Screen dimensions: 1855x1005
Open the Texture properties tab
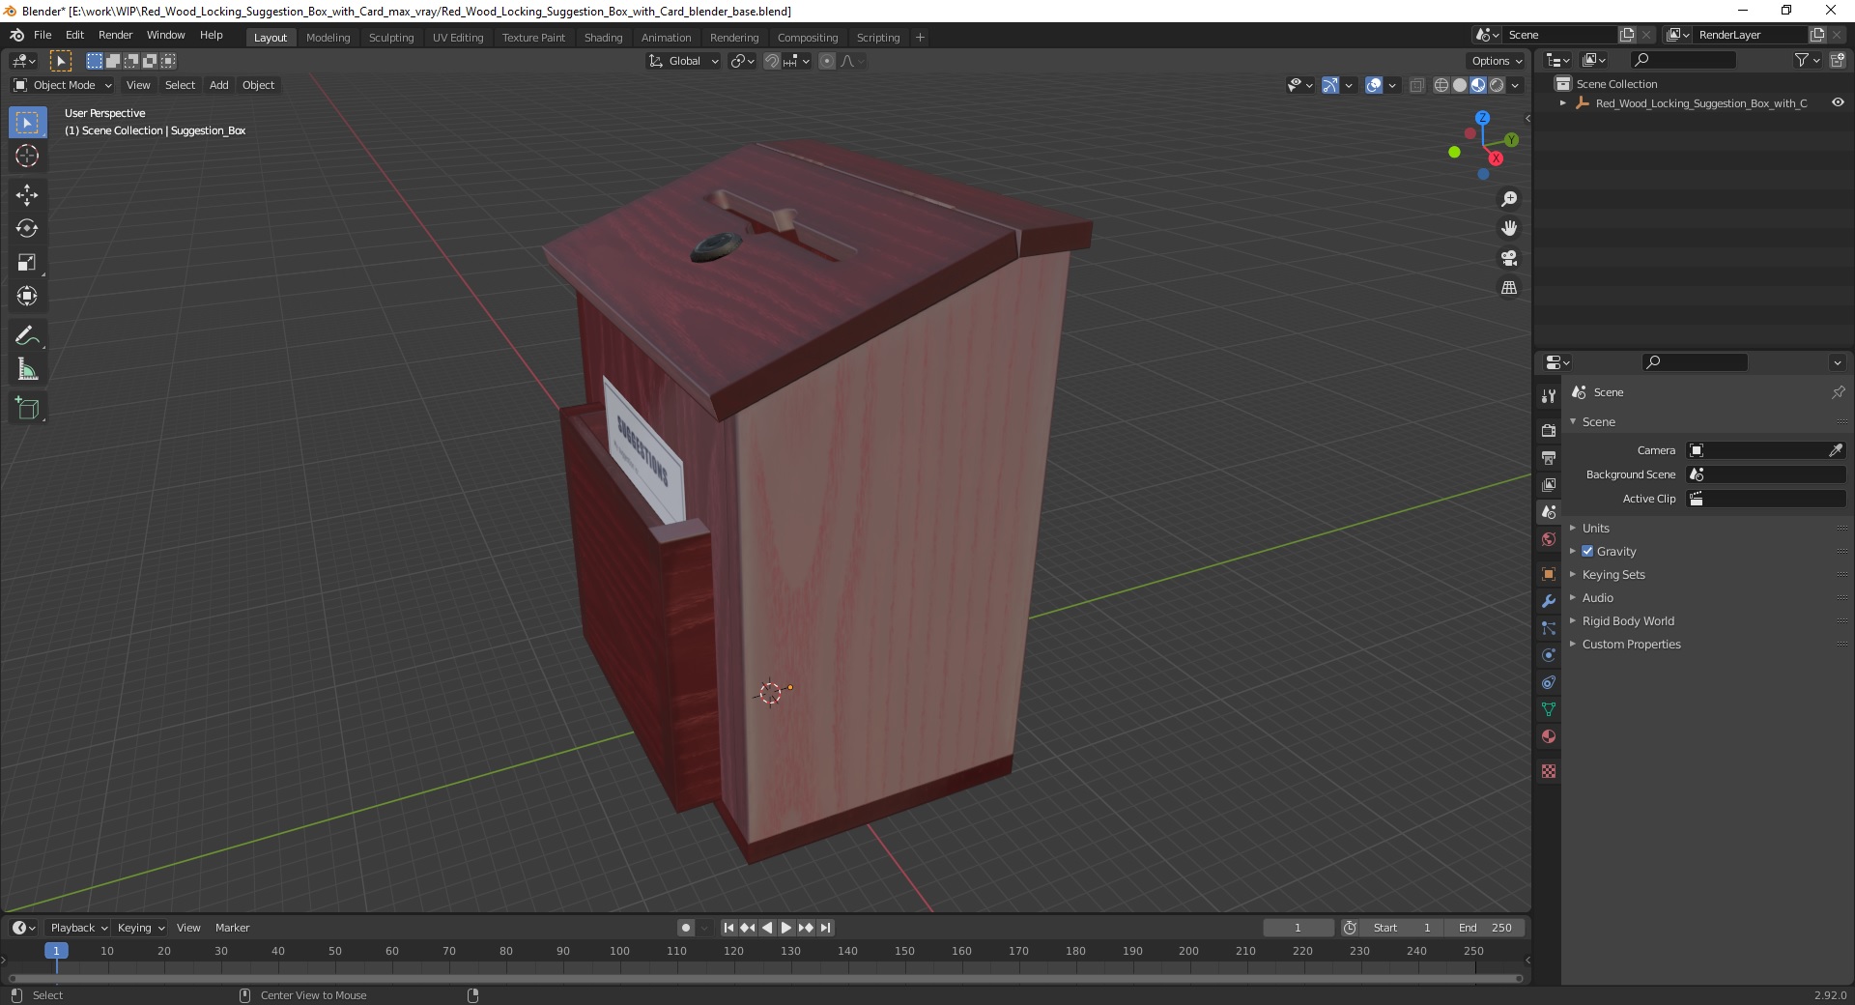[1549, 770]
